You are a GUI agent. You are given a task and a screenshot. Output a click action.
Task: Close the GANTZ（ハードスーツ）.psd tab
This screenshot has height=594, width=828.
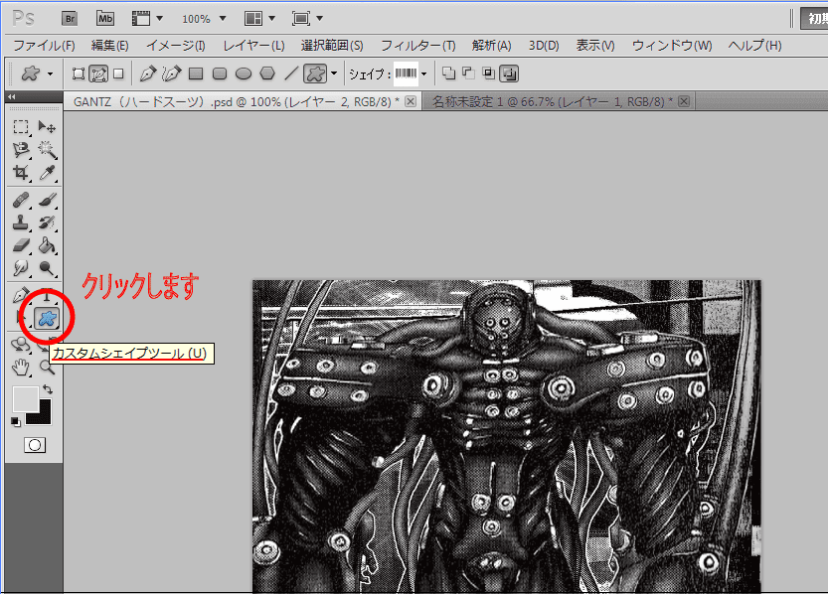pyautogui.click(x=411, y=101)
